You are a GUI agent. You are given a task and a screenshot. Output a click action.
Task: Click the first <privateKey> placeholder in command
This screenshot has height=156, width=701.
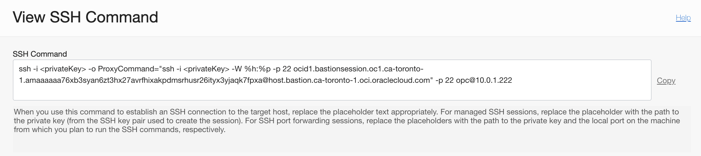[63, 69]
